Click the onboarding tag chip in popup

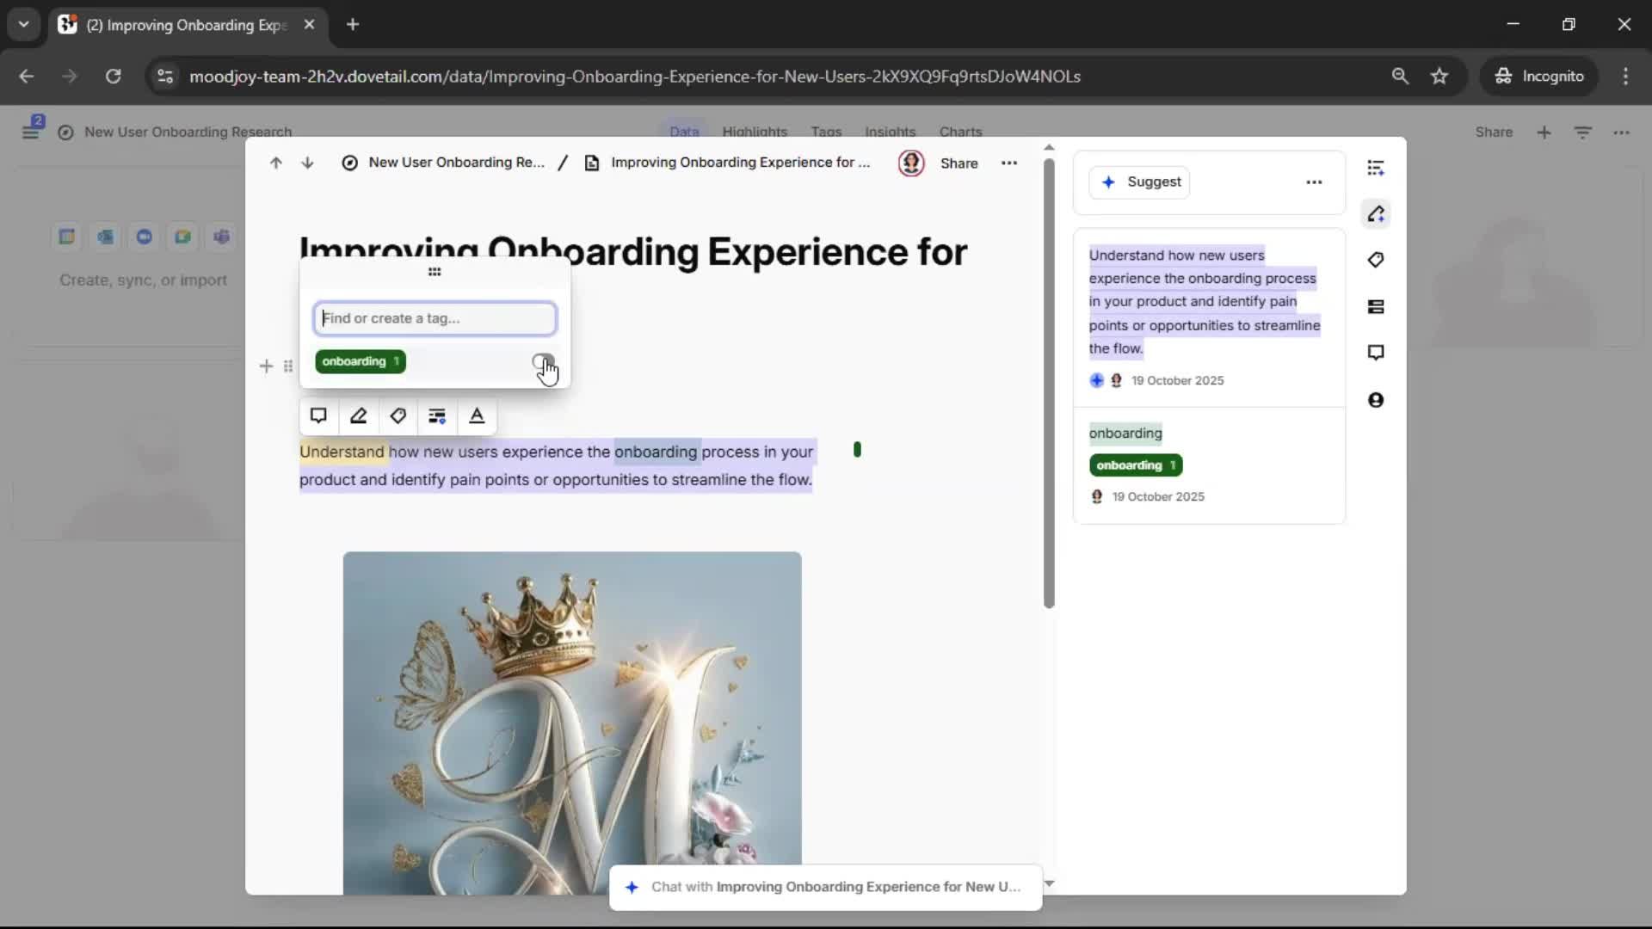click(360, 361)
